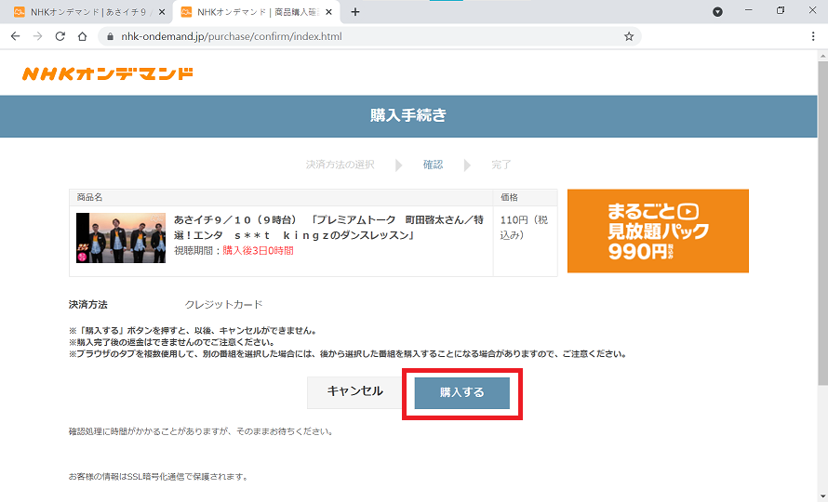828x502 pixels.
Task: Click the クレジットカード payment text
Action: [223, 305]
